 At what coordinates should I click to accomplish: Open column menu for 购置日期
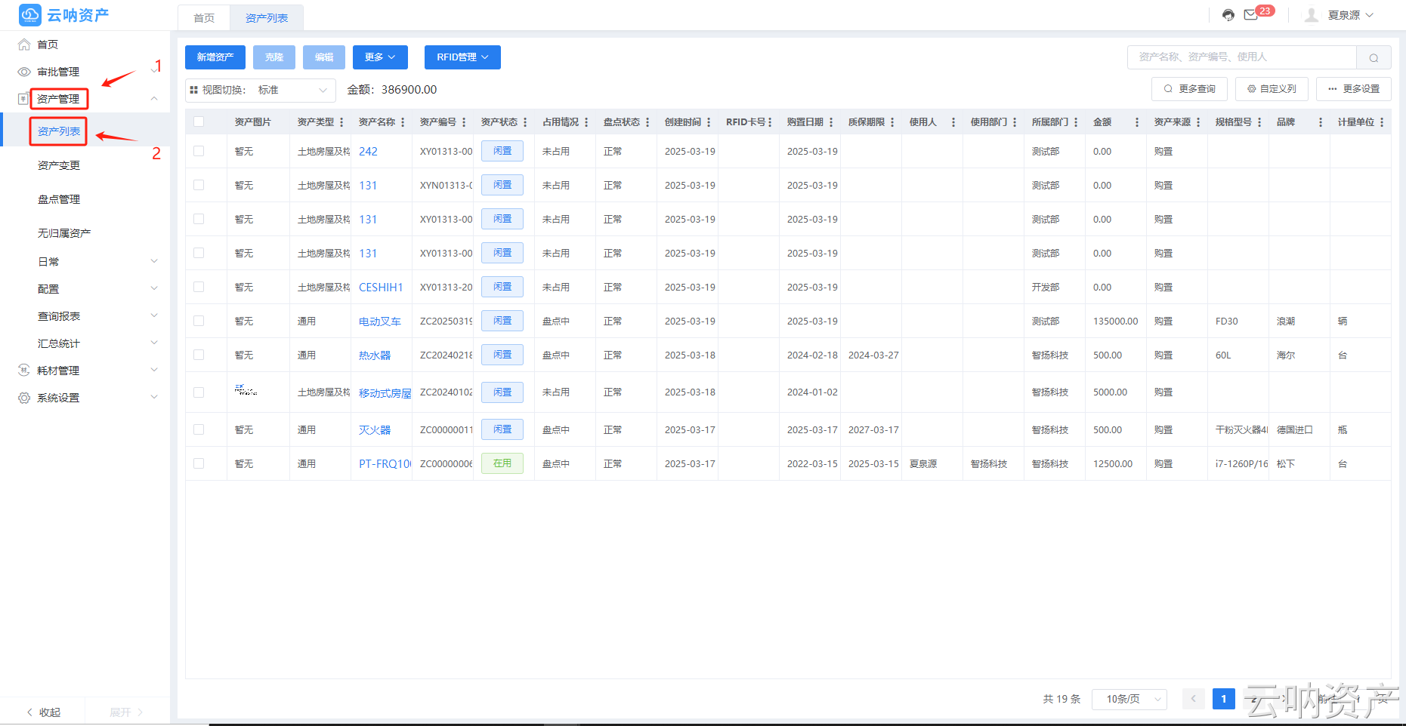point(831,122)
